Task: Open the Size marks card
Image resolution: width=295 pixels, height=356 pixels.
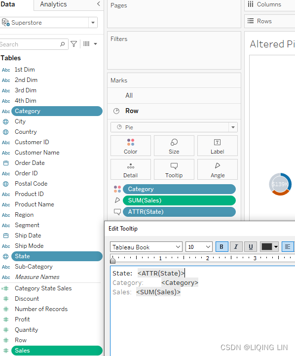Action: pyautogui.click(x=174, y=146)
